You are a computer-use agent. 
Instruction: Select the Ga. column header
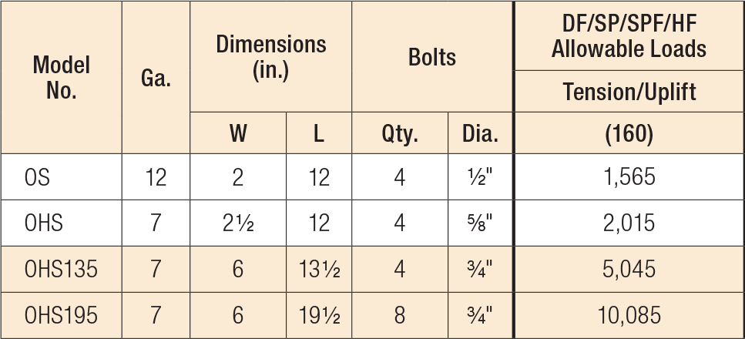coord(156,77)
